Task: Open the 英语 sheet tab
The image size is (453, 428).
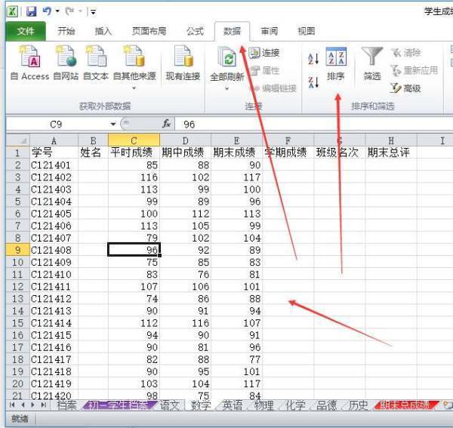Action: point(233,405)
